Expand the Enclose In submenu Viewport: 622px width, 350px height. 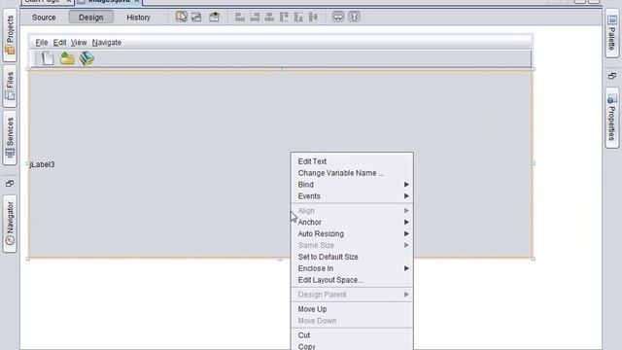352,268
